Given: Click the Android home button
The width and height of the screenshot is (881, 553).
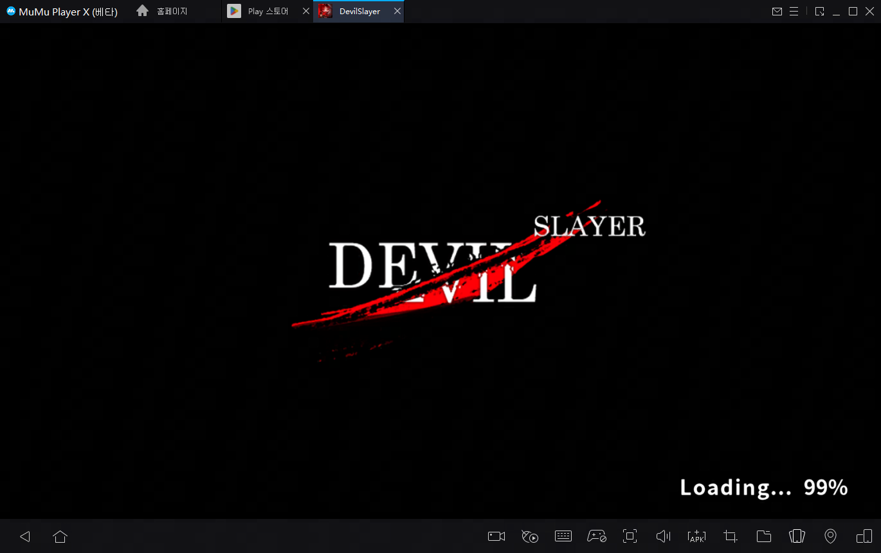Looking at the screenshot, I should [x=60, y=536].
